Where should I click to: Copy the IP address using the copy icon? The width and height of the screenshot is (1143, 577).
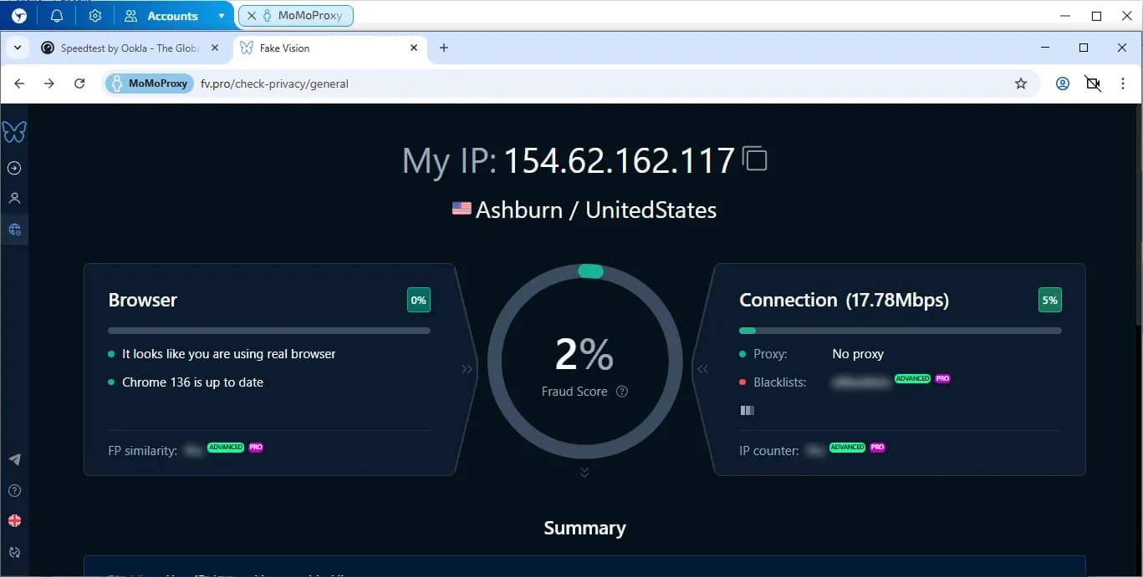coord(755,158)
